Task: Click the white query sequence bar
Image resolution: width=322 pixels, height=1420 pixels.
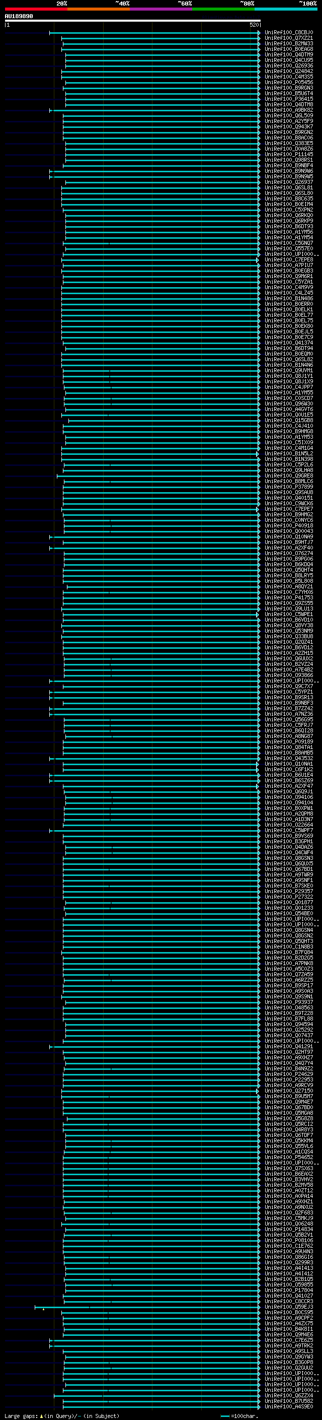Action: (x=133, y=21)
